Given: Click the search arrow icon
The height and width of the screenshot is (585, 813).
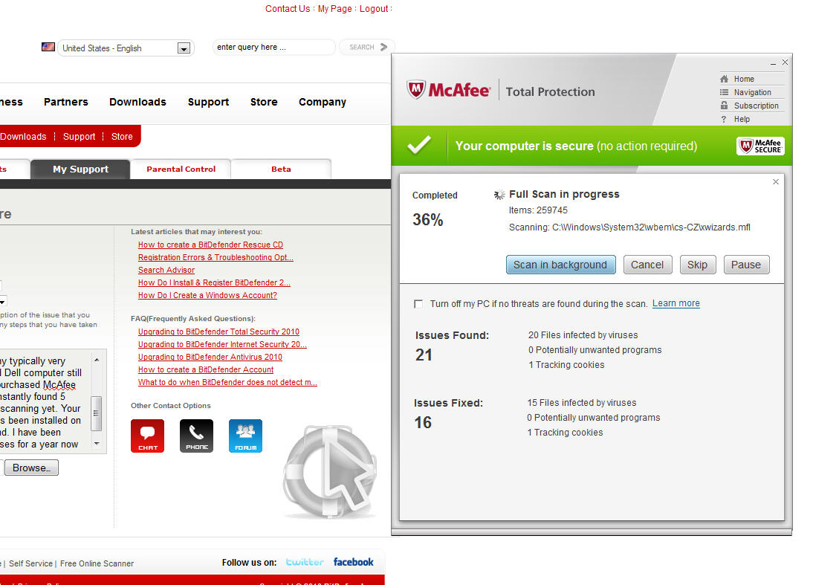Looking at the screenshot, I should click(x=383, y=47).
